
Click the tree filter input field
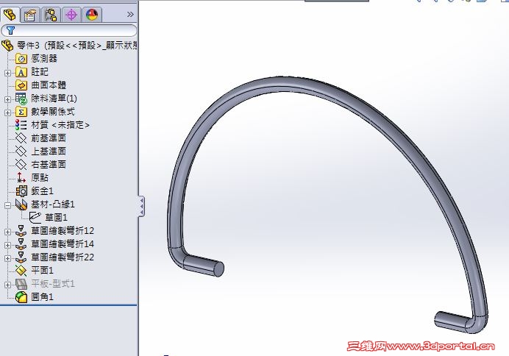pos(69,30)
